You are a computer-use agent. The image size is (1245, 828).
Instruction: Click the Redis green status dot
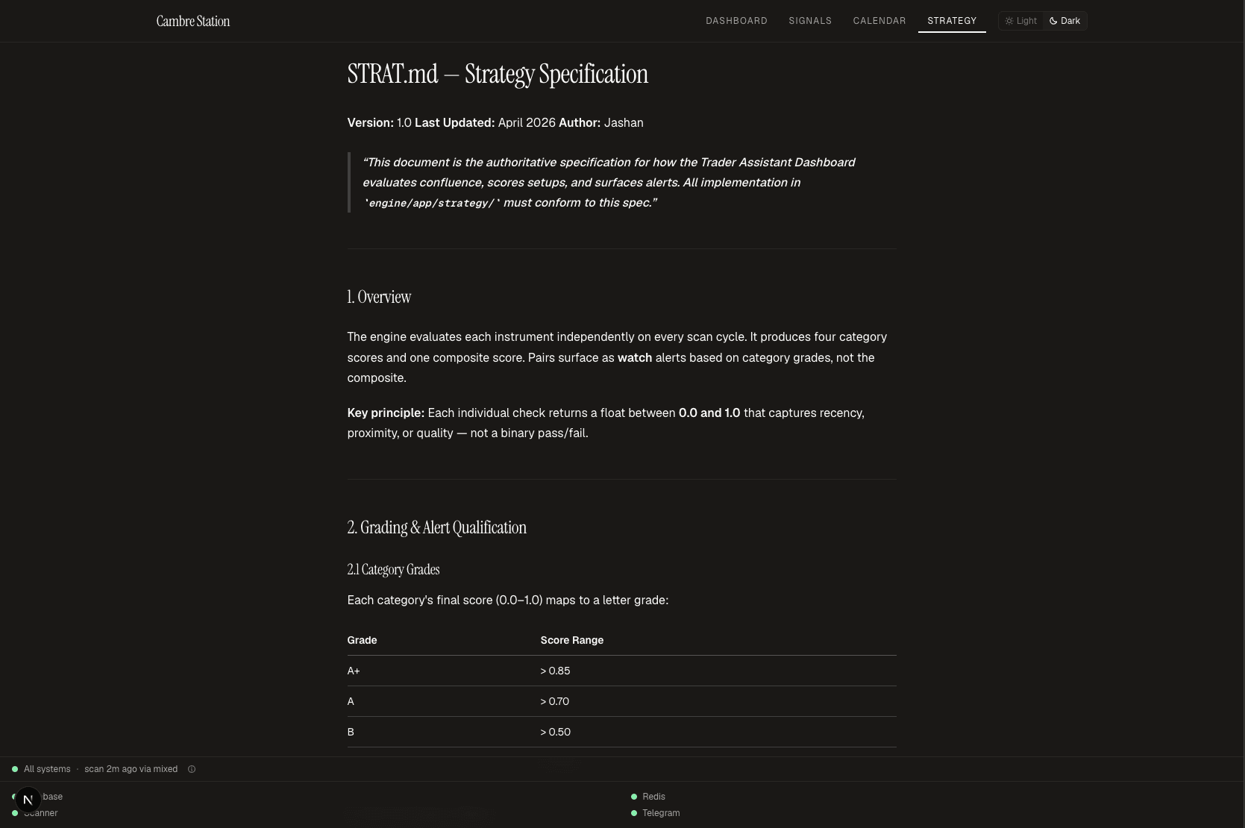point(634,797)
